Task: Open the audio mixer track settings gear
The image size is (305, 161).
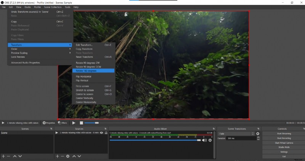Action: (210, 140)
